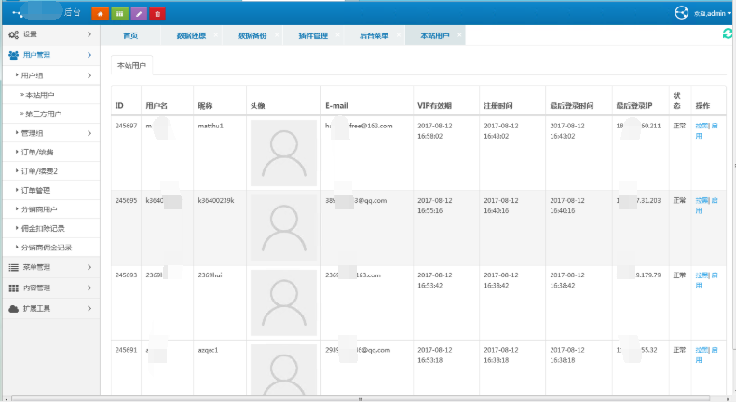Click the red trash delete icon
Viewport: 736px width, 402px height.
[158, 13]
